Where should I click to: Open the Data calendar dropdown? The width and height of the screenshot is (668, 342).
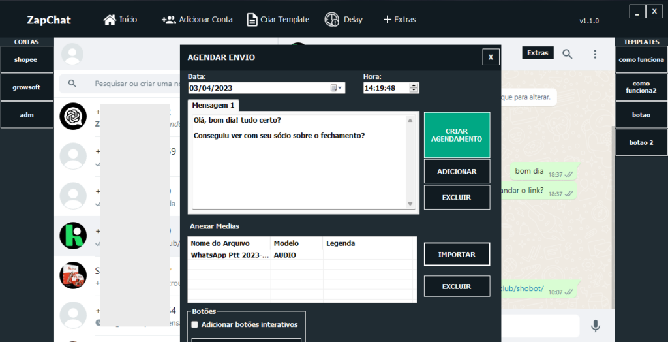click(337, 88)
